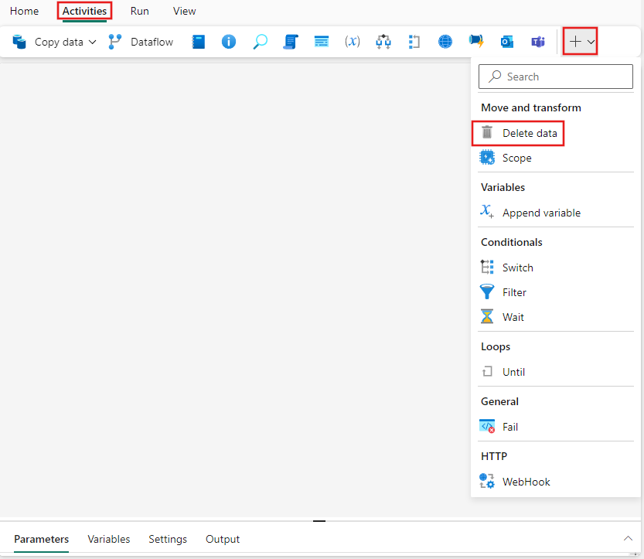Click the plus button to add an activity
This screenshot has width=644, height=559.
(575, 41)
